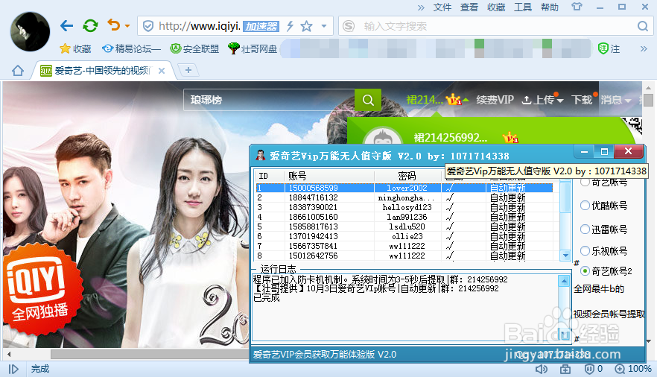657x377 pixels.
Task: Click the orange undo-close arrow icon
Action: 113,25
